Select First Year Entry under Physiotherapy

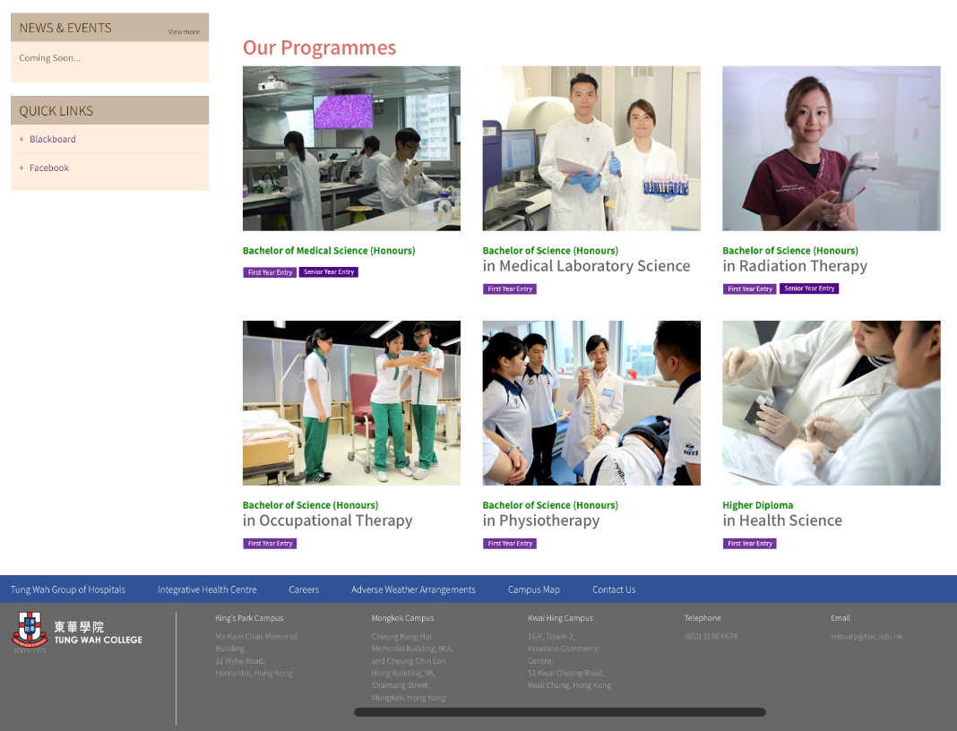click(510, 543)
